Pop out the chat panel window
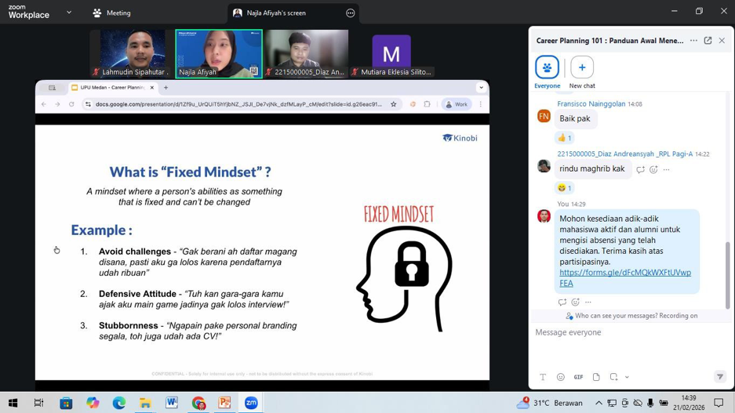735x413 pixels. [708, 41]
